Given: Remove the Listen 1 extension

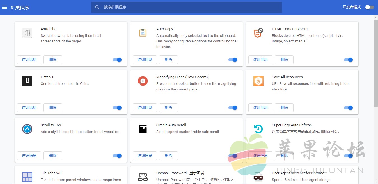Looking at the screenshot, I should pos(53,108).
